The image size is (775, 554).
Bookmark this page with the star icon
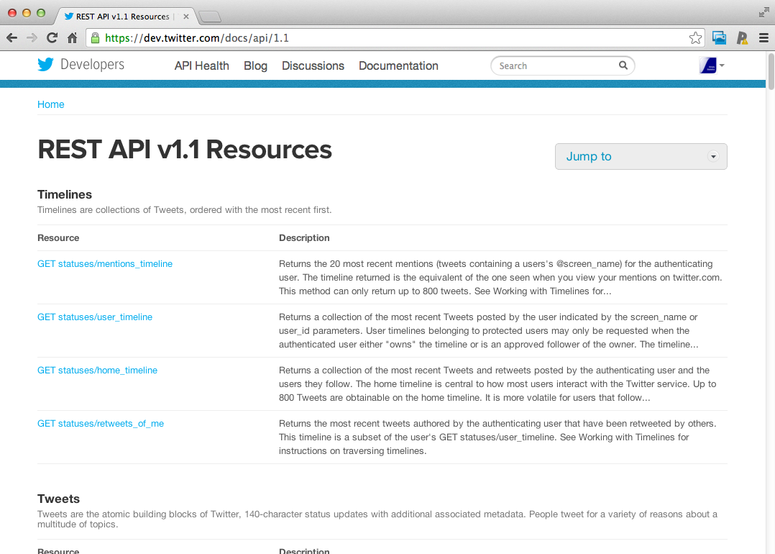coord(695,38)
